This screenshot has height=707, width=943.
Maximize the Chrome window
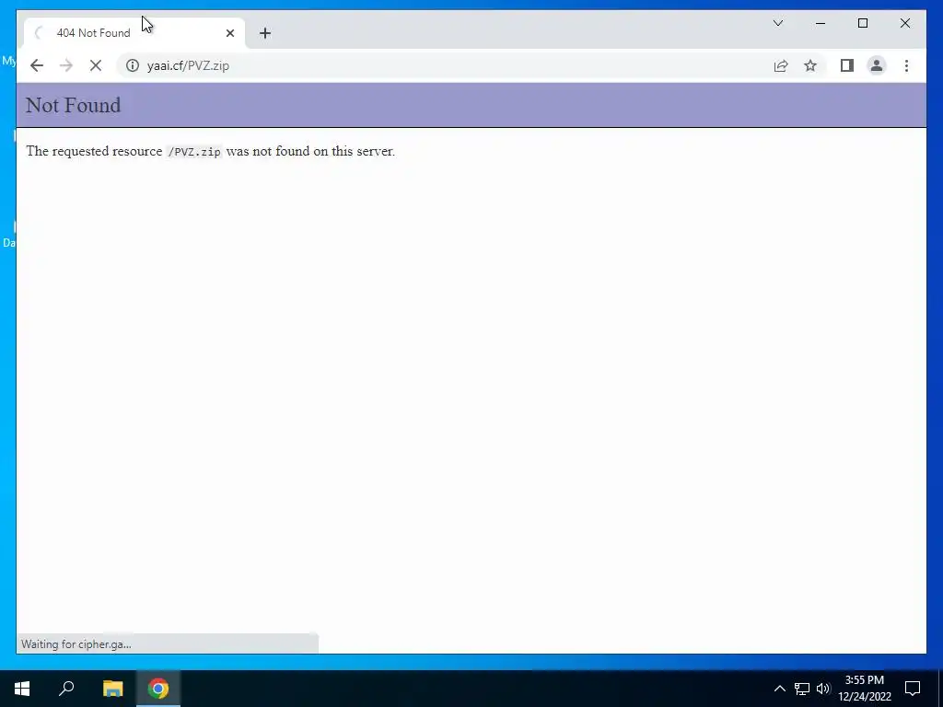pos(862,23)
